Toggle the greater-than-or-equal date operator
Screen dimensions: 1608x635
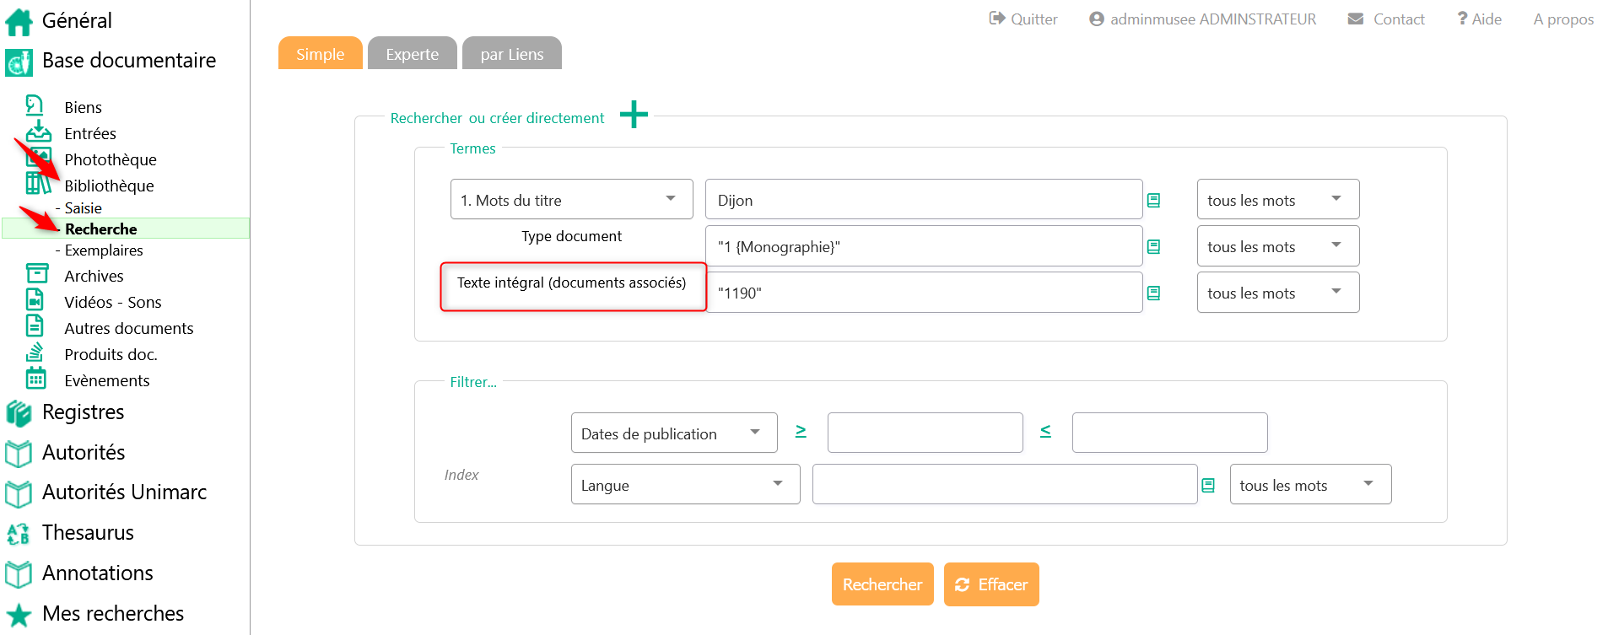click(801, 432)
